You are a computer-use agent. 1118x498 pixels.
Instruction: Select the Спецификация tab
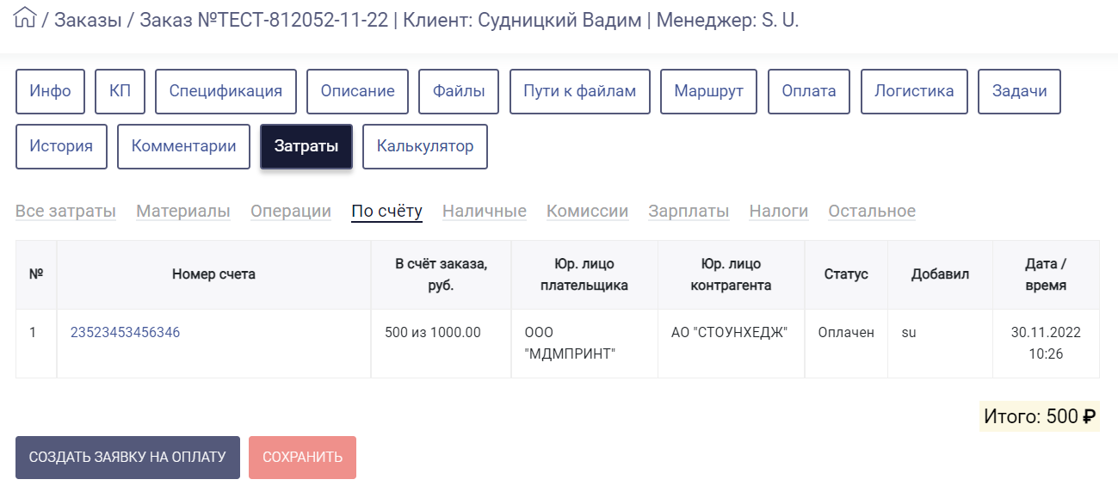coord(225,91)
